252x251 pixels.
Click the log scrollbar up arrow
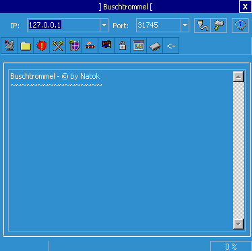pyautogui.click(x=239, y=77)
